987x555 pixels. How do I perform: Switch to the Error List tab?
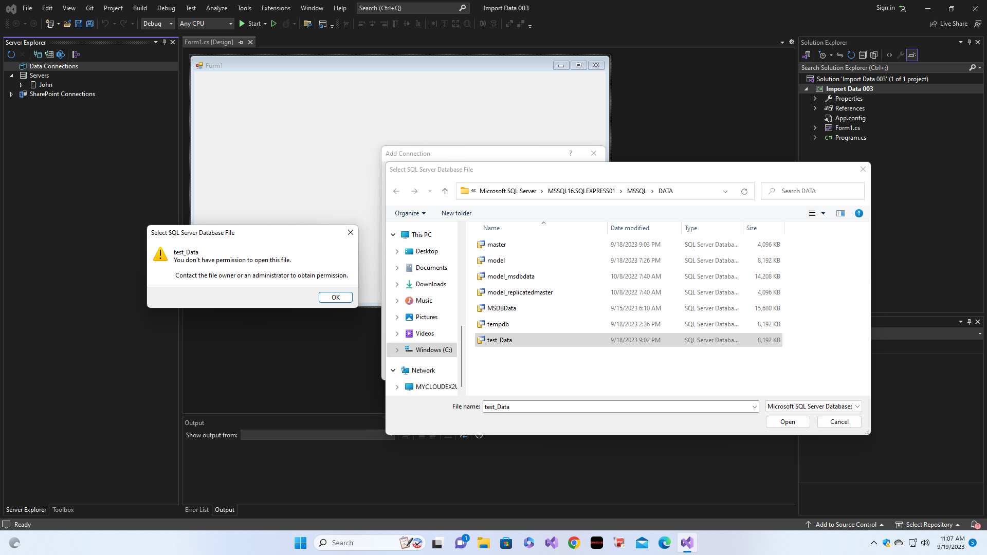197,510
